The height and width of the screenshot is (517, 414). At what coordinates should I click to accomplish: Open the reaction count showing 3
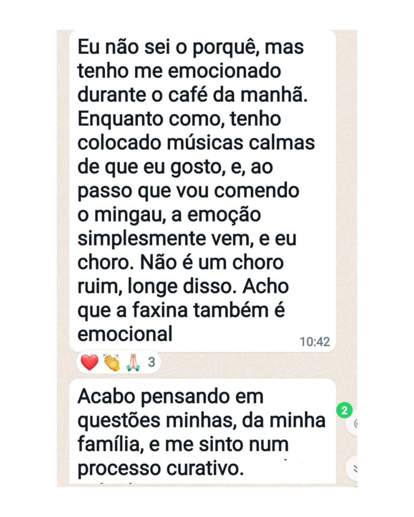[x=152, y=363]
